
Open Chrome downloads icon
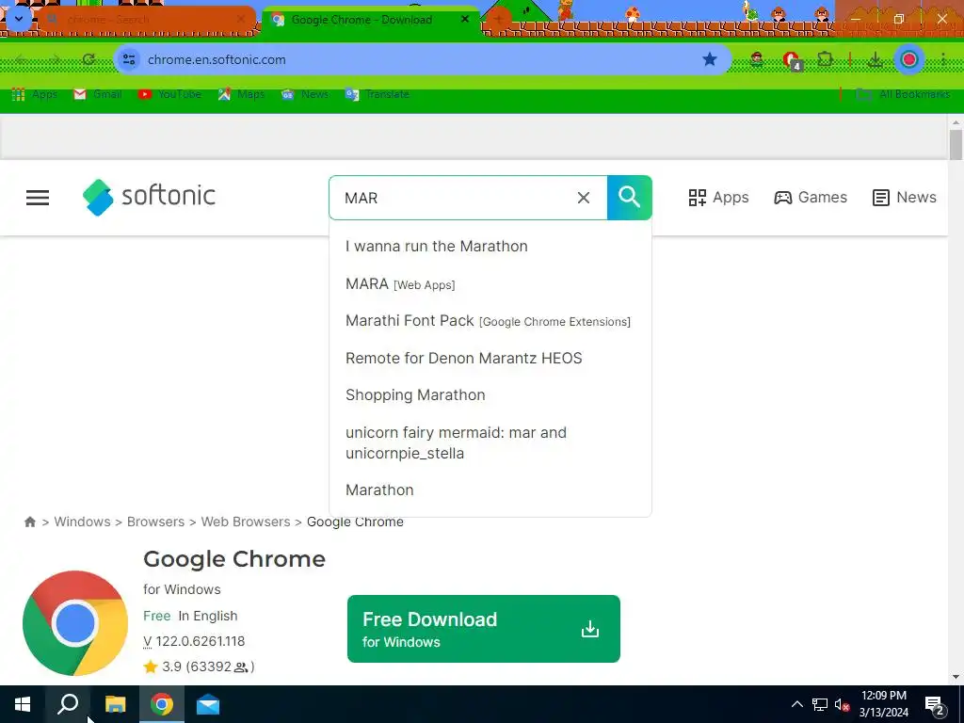875,59
